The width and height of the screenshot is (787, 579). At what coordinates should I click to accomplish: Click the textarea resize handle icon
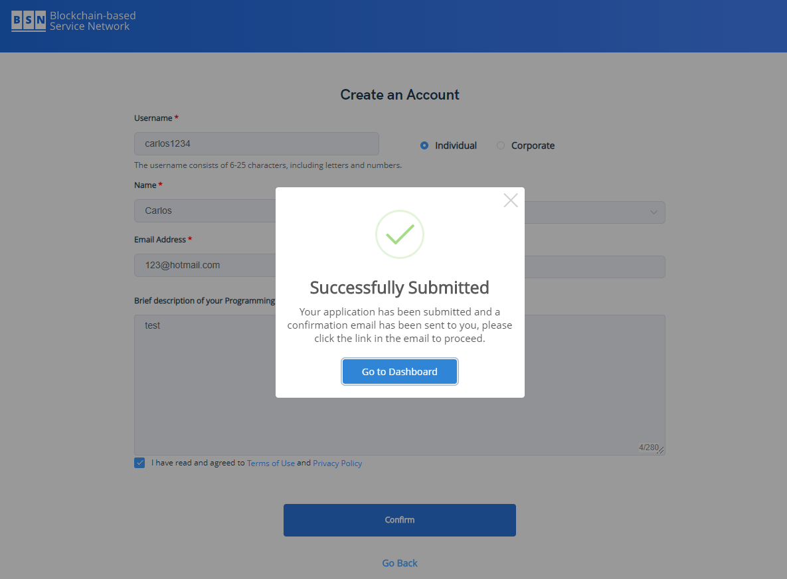661,450
